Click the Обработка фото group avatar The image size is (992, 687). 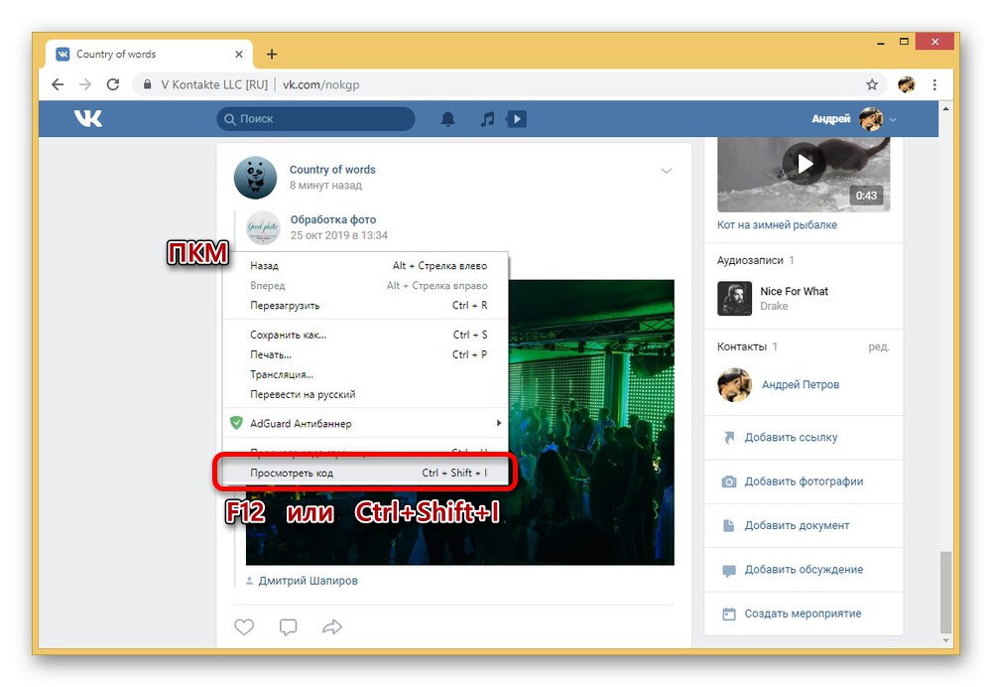[x=263, y=228]
